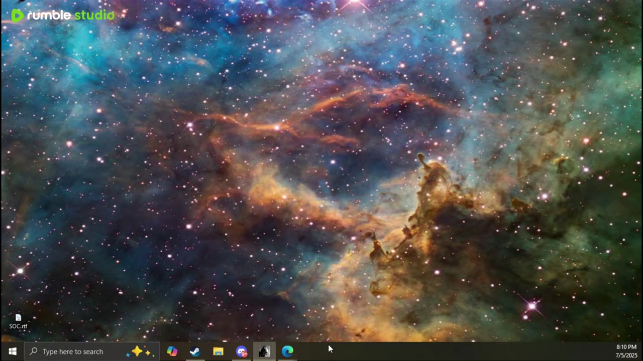643x361 pixels.
Task: Select the SOC.rtf desktop file
Action: (x=18, y=322)
